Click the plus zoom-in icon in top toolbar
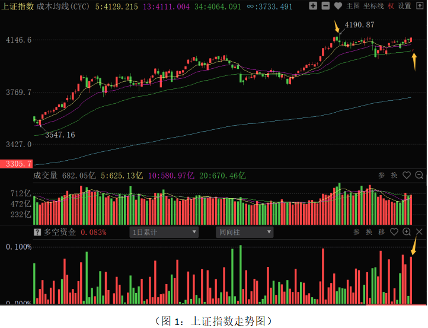 click(314, 6)
